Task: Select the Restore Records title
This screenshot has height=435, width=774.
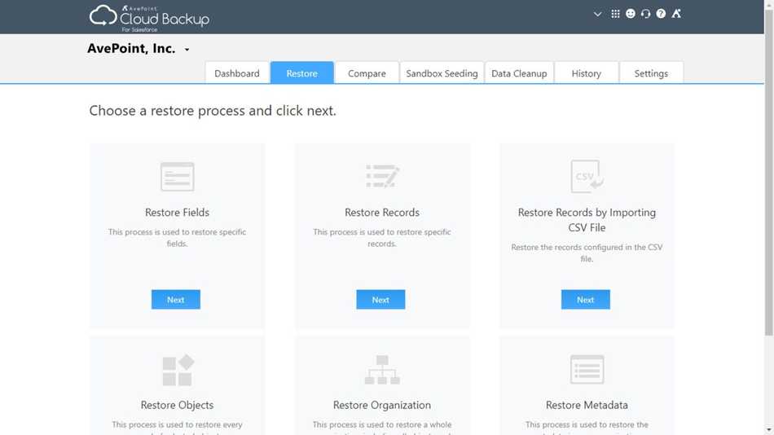Action: click(382, 213)
